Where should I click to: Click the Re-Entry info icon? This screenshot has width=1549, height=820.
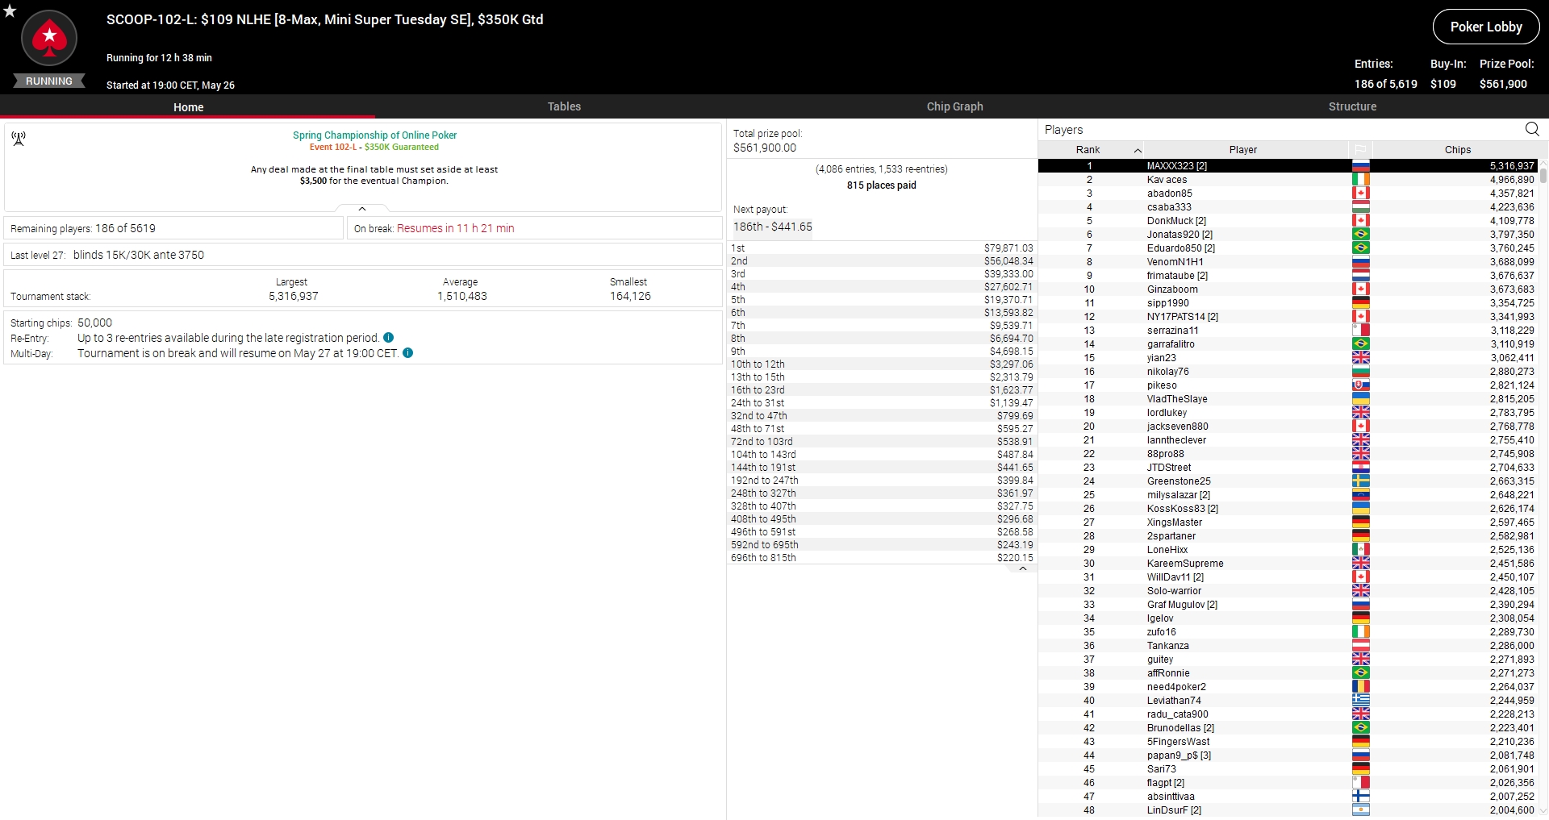(389, 338)
